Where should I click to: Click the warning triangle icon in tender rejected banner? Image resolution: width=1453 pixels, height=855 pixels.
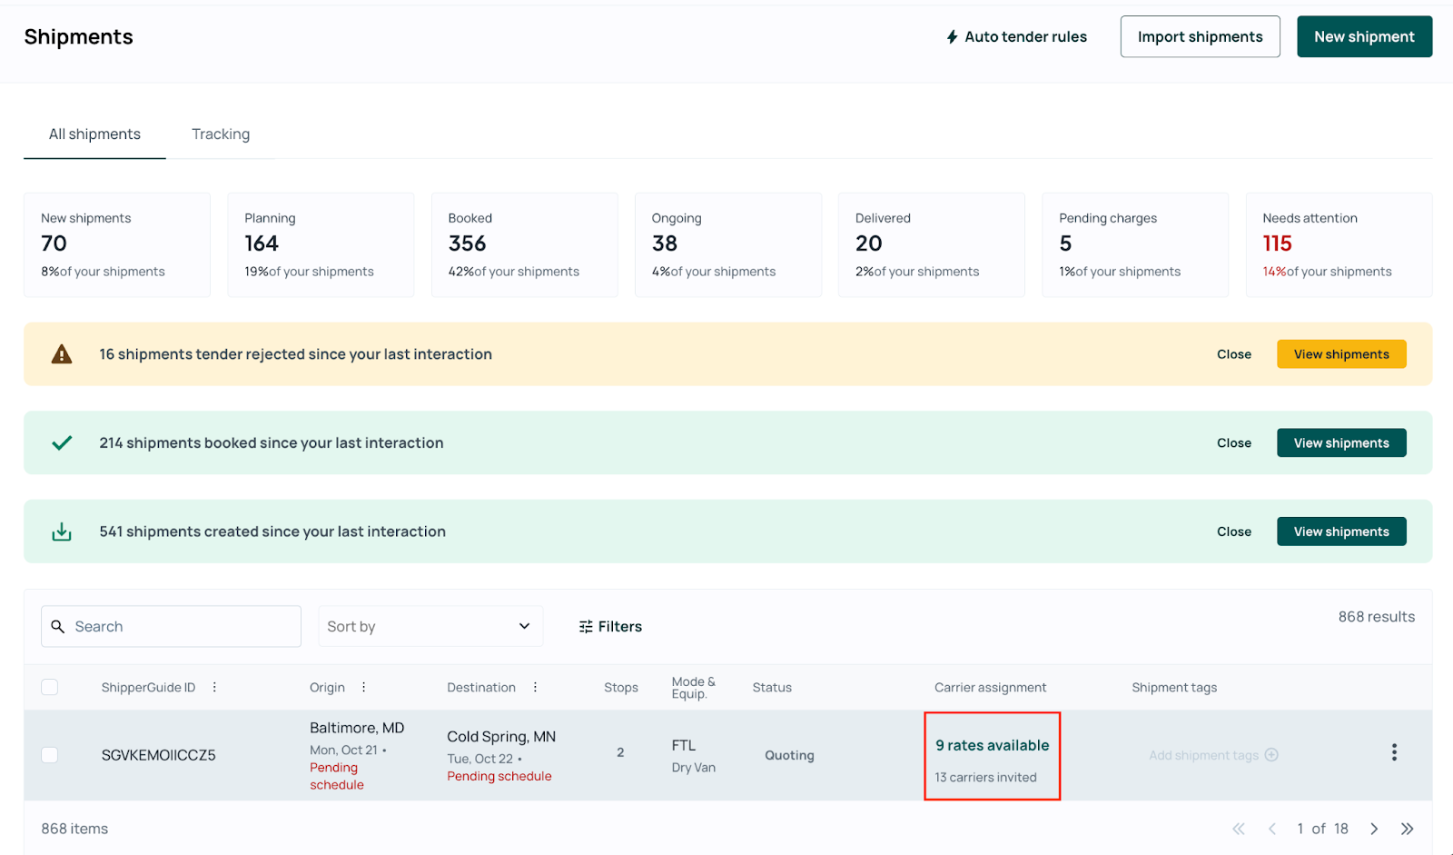(x=62, y=354)
